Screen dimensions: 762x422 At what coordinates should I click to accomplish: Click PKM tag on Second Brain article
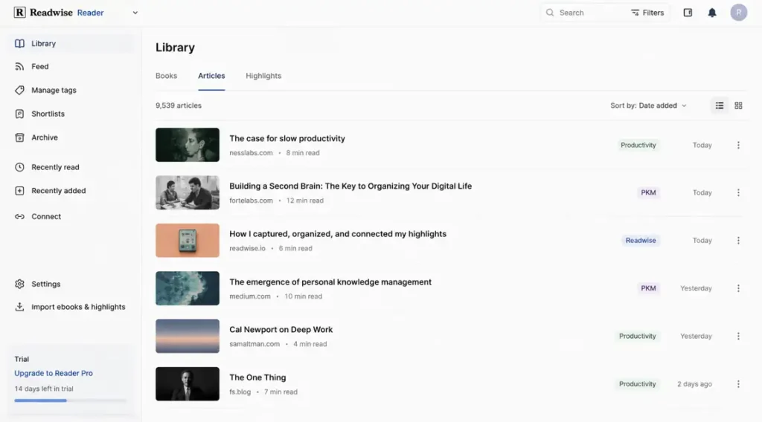(x=648, y=192)
